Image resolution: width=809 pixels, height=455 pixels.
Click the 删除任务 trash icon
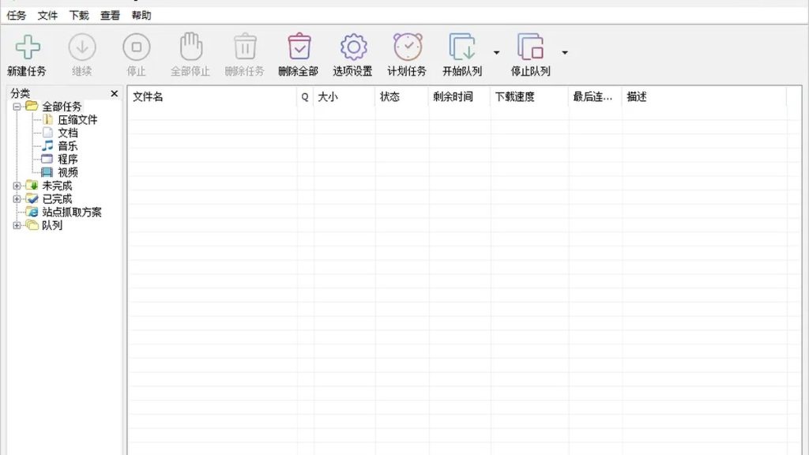(245, 47)
